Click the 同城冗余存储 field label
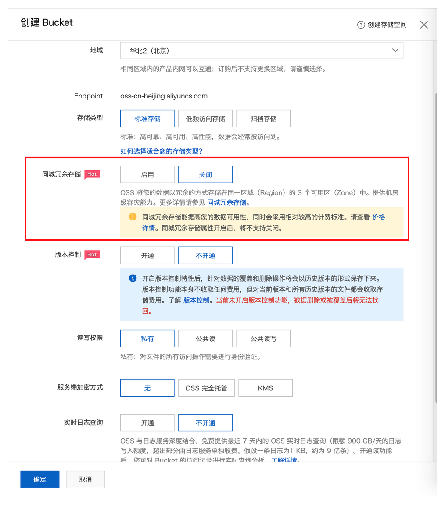 point(61,174)
